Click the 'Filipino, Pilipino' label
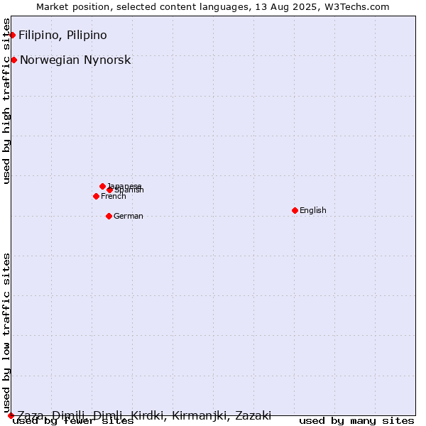Image resolution: width=426 pixels, height=426 pixels. tap(62, 35)
